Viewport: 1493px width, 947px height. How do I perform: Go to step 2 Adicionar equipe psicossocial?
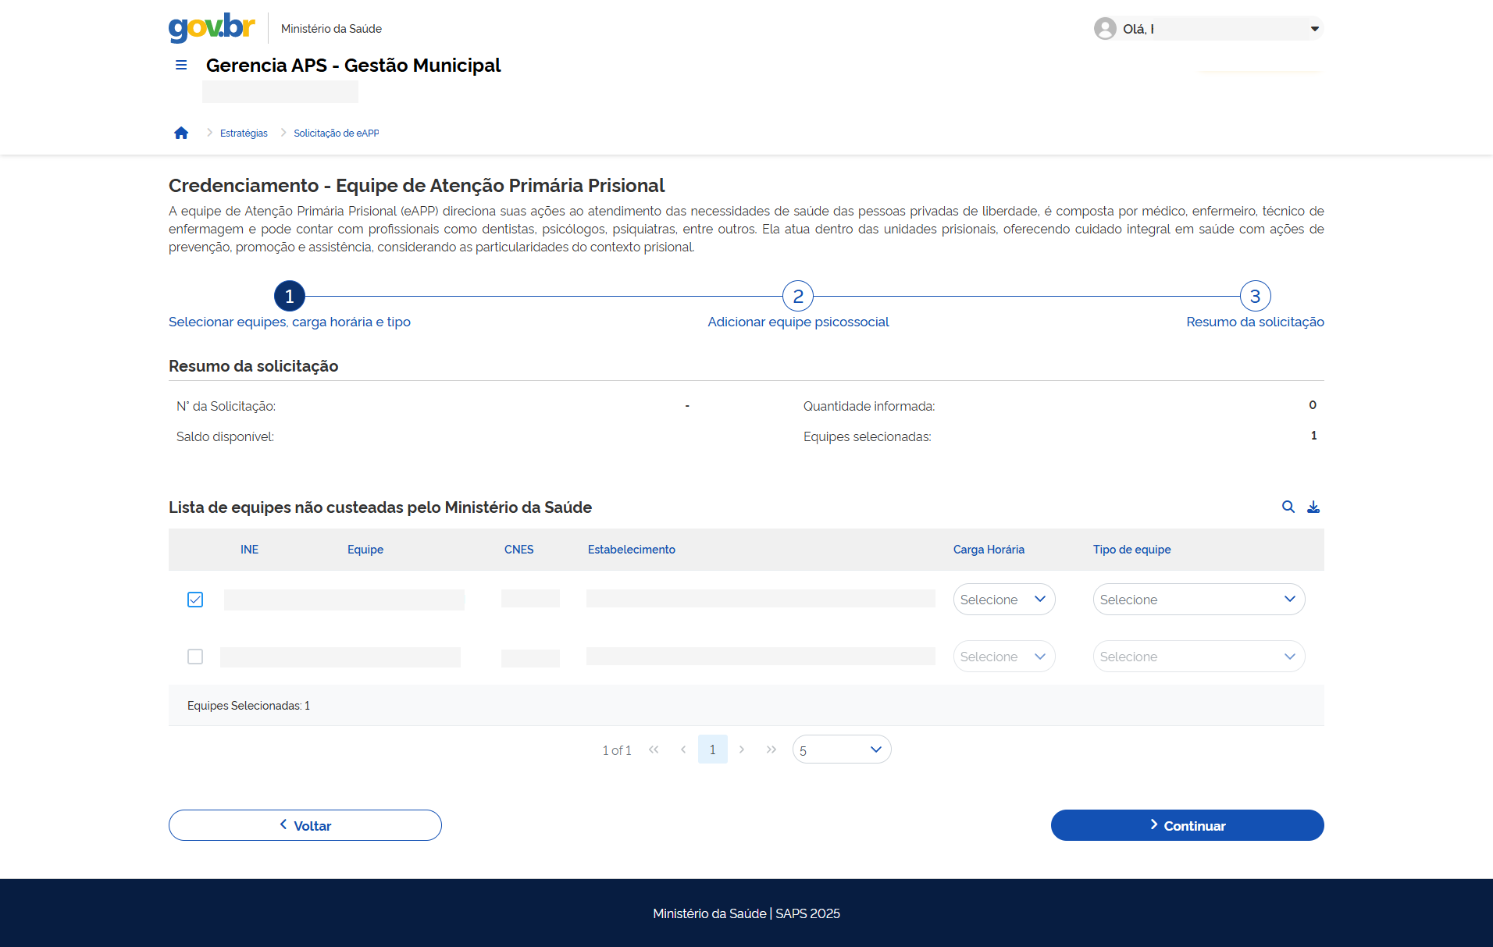click(x=797, y=297)
